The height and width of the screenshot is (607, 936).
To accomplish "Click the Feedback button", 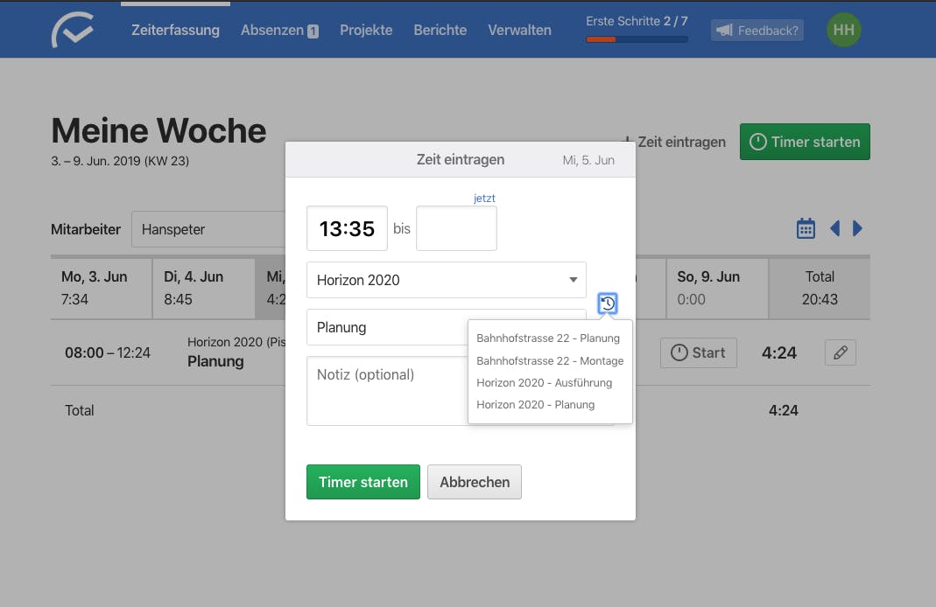I will (x=757, y=31).
